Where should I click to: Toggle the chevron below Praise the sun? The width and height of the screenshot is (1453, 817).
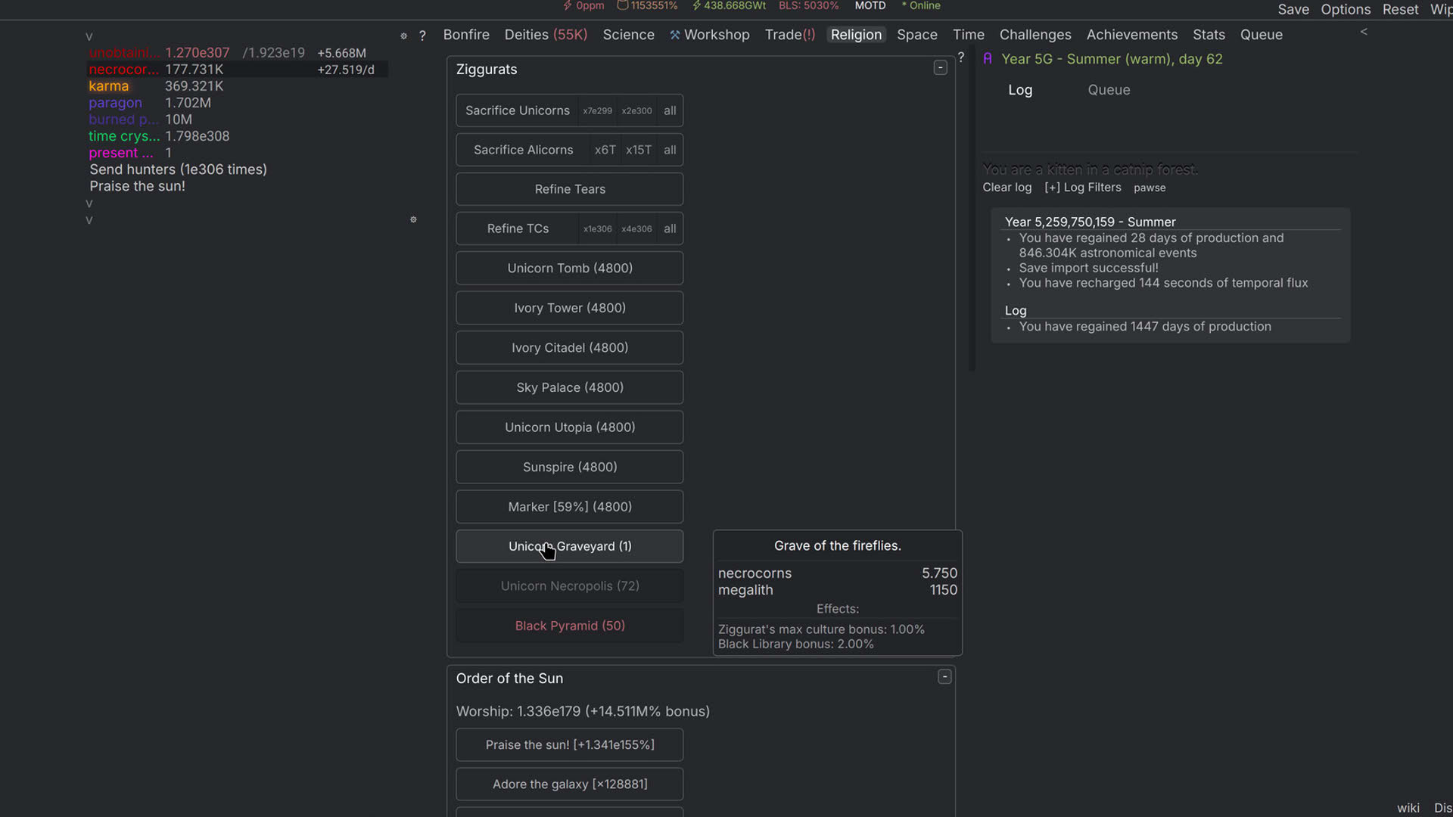coord(89,203)
